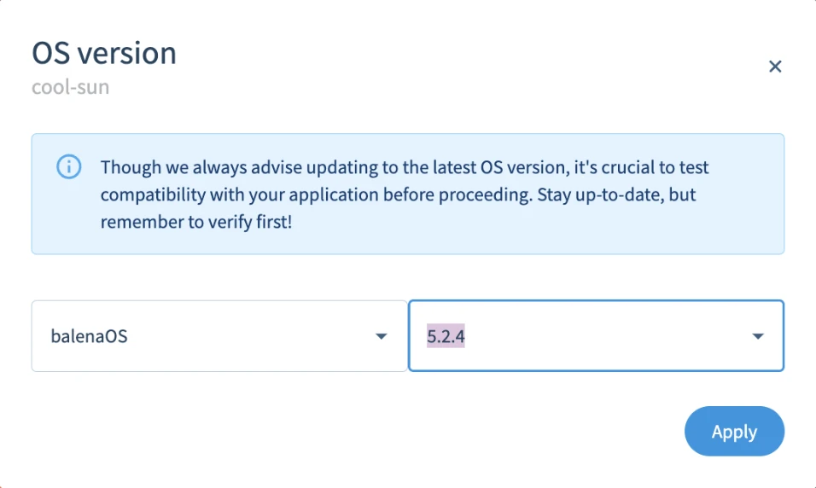Viewport: 816px width, 488px height.
Task: Click the word "Apply" on the blue button
Action: [734, 432]
